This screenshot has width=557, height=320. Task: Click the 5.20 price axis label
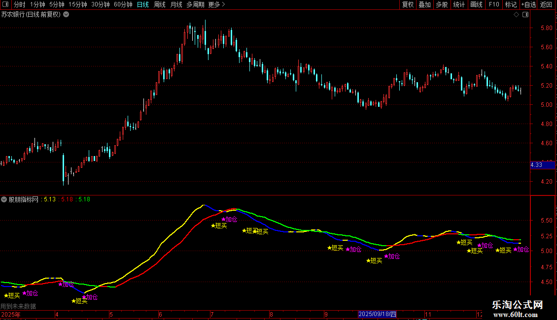546,86
